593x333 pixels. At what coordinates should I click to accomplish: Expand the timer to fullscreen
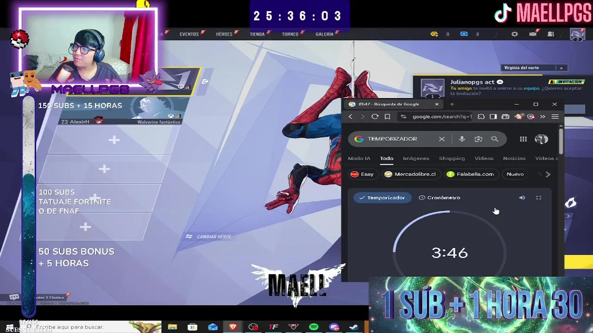pos(538,197)
